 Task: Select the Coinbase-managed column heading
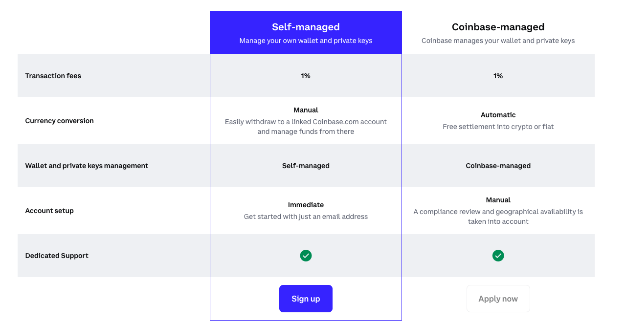click(x=498, y=27)
